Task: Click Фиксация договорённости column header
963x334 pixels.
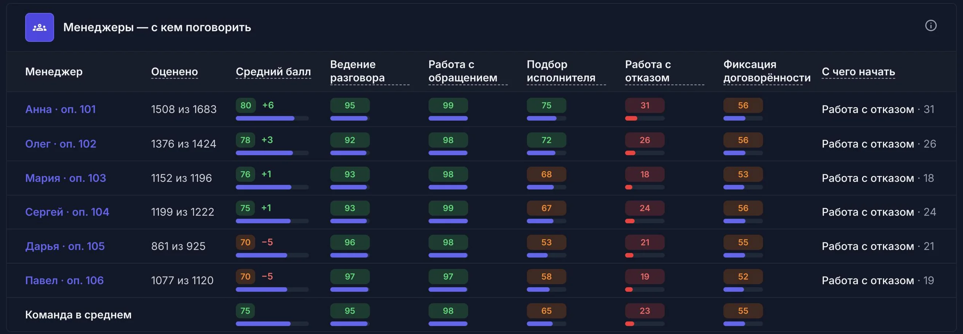Action: coord(767,71)
